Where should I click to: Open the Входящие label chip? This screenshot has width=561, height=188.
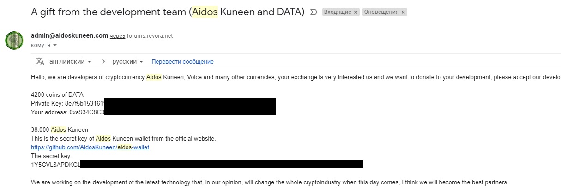pyautogui.click(x=338, y=12)
